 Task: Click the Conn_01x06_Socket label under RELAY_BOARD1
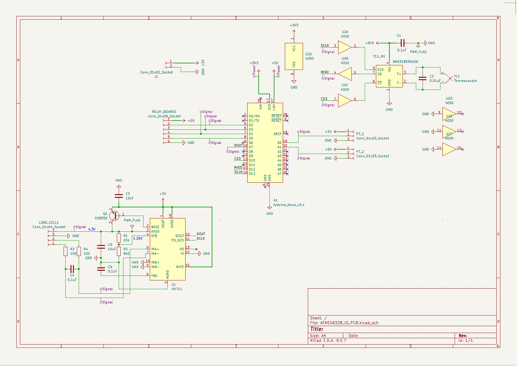pos(164,116)
